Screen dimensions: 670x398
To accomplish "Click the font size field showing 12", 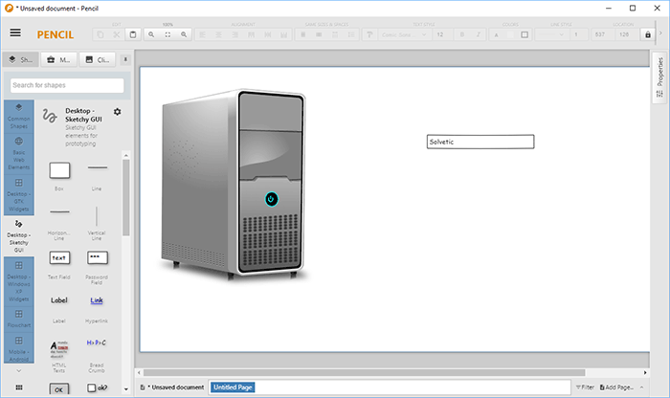I will tap(442, 34).
